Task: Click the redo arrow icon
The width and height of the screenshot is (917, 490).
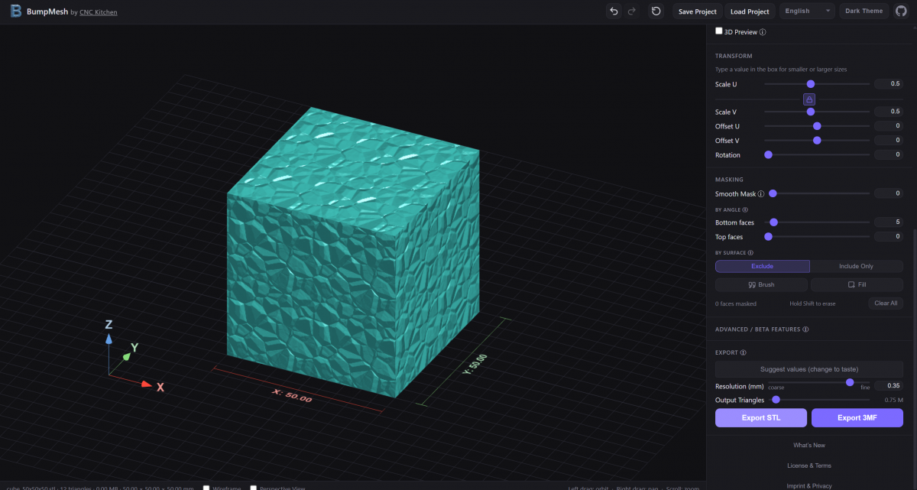Action: click(631, 11)
